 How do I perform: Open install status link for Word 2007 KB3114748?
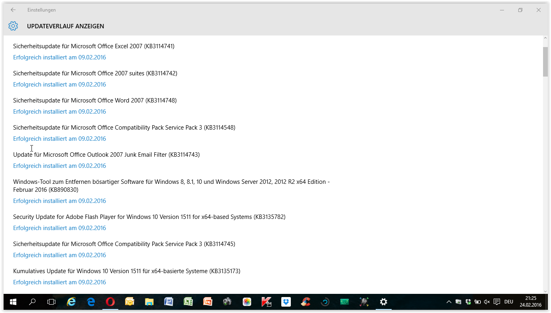click(x=59, y=112)
